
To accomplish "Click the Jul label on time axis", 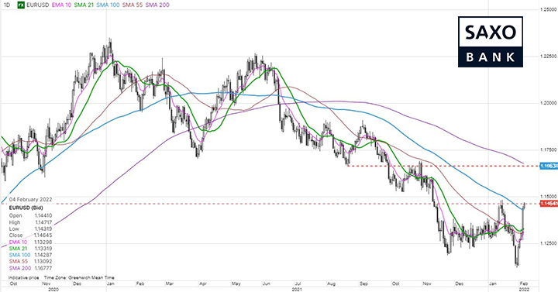I will pos(298,283).
